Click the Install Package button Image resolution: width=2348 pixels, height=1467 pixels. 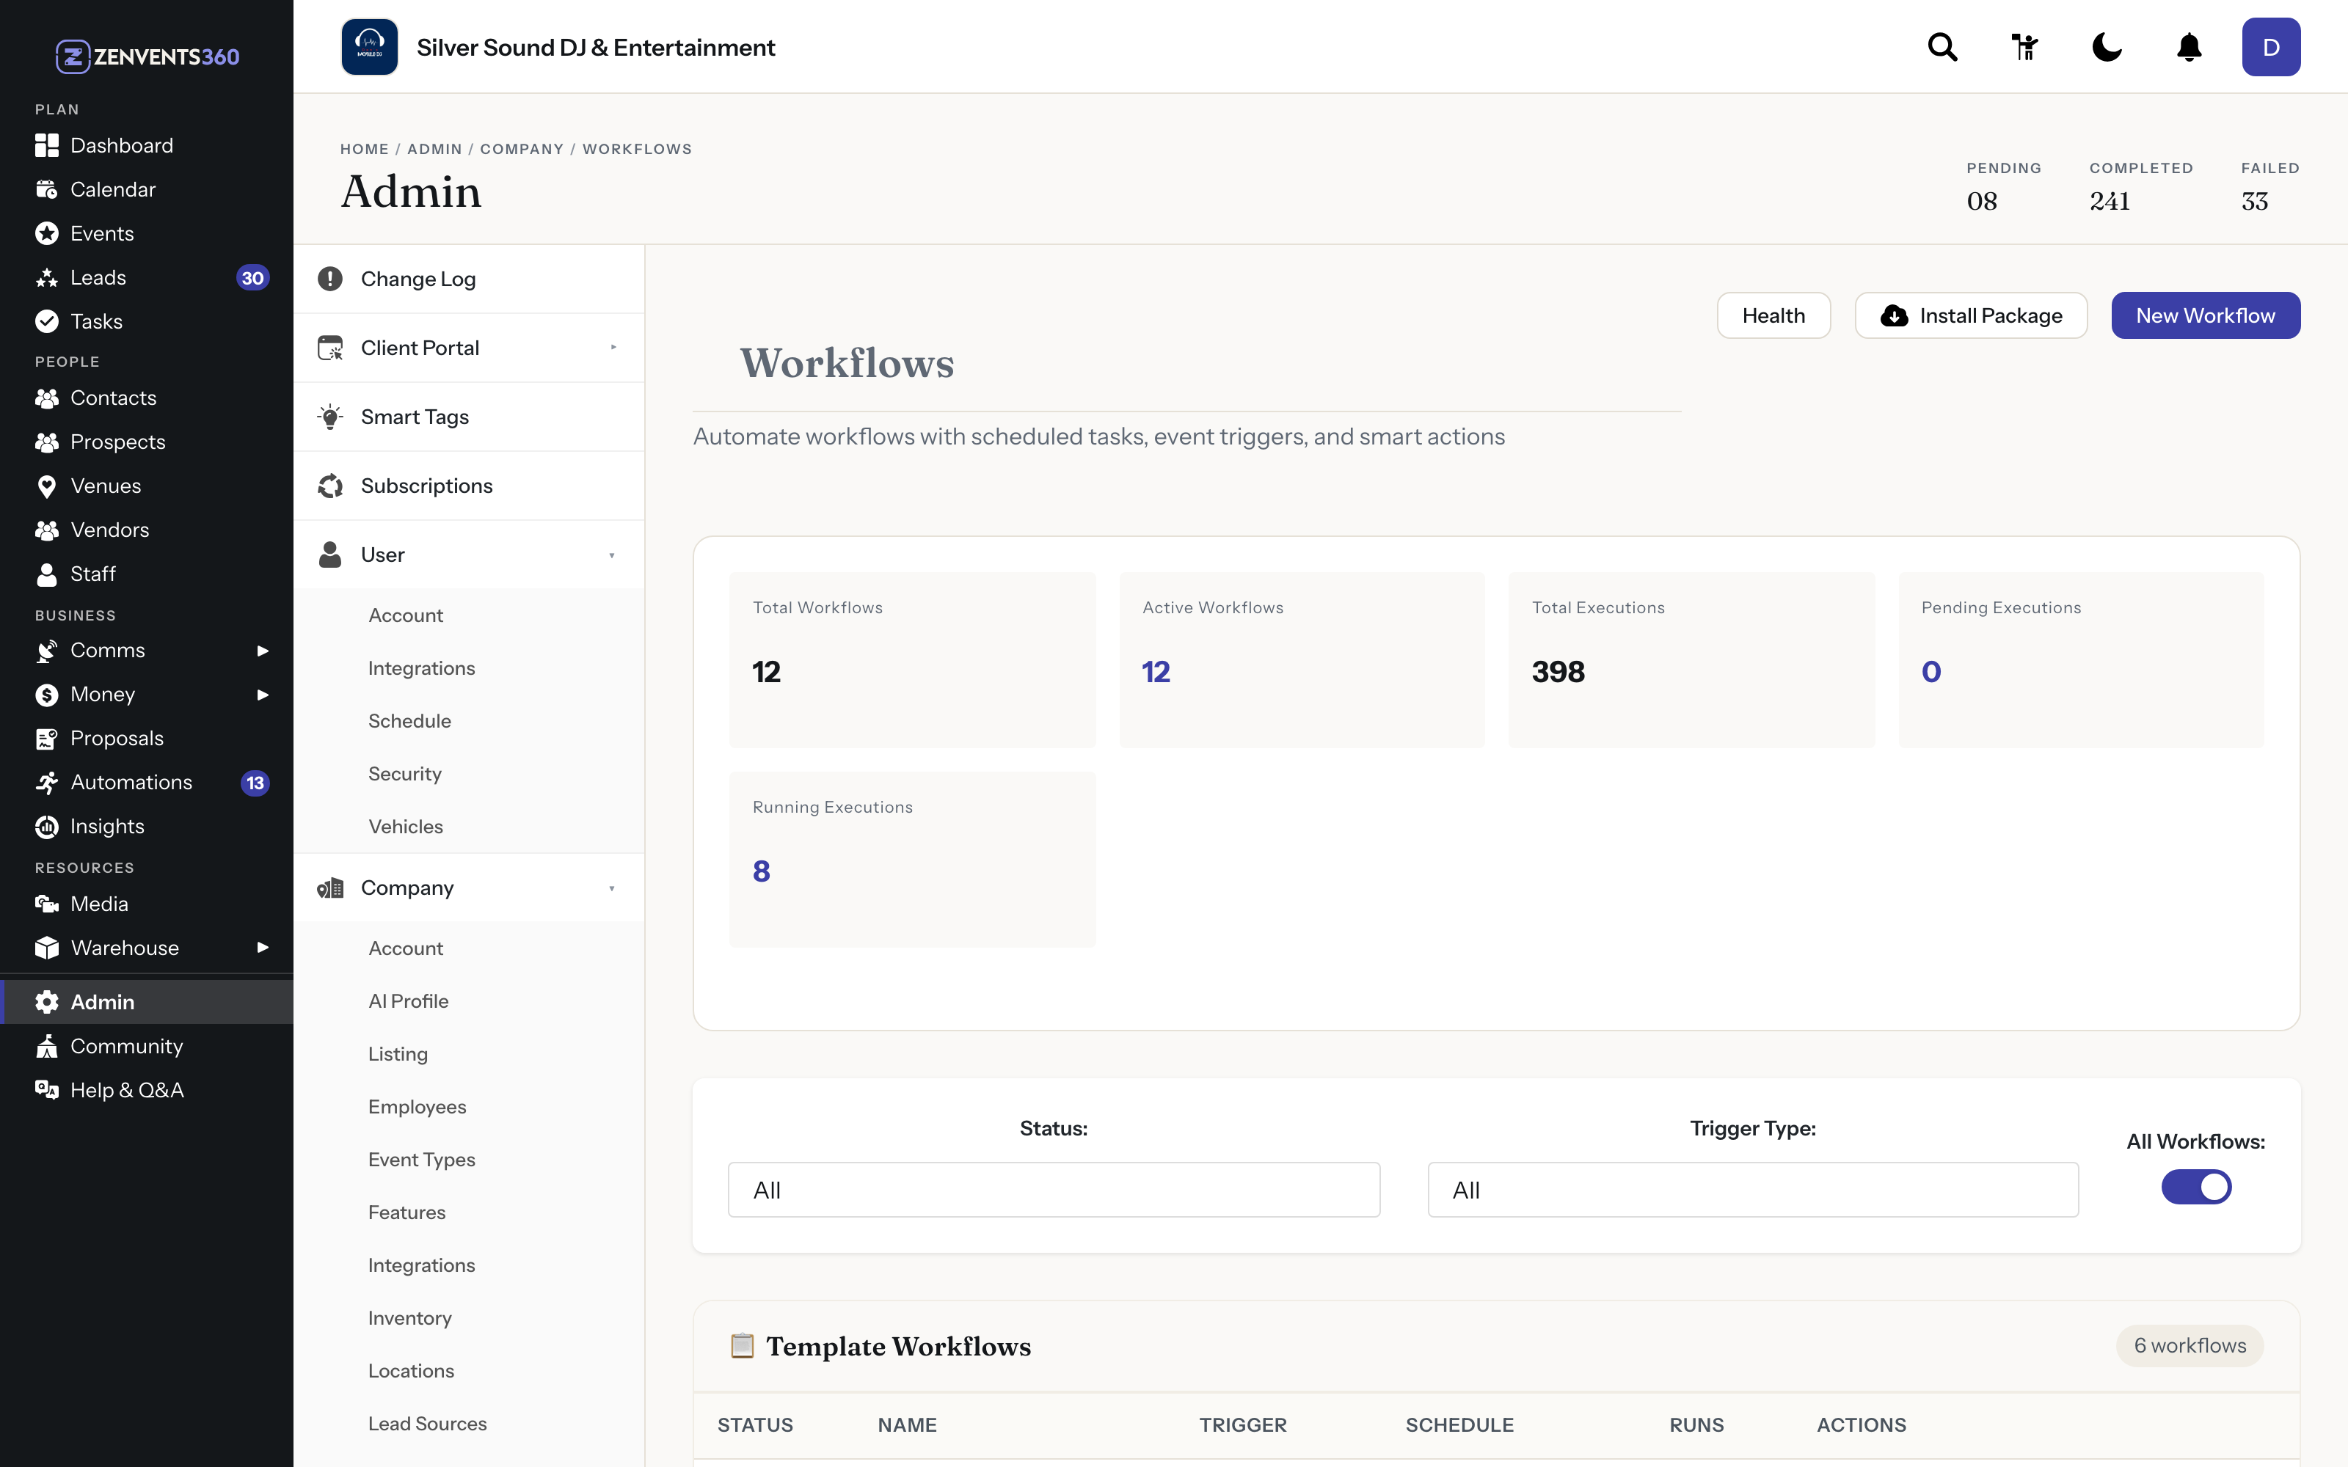(x=1971, y=315)
